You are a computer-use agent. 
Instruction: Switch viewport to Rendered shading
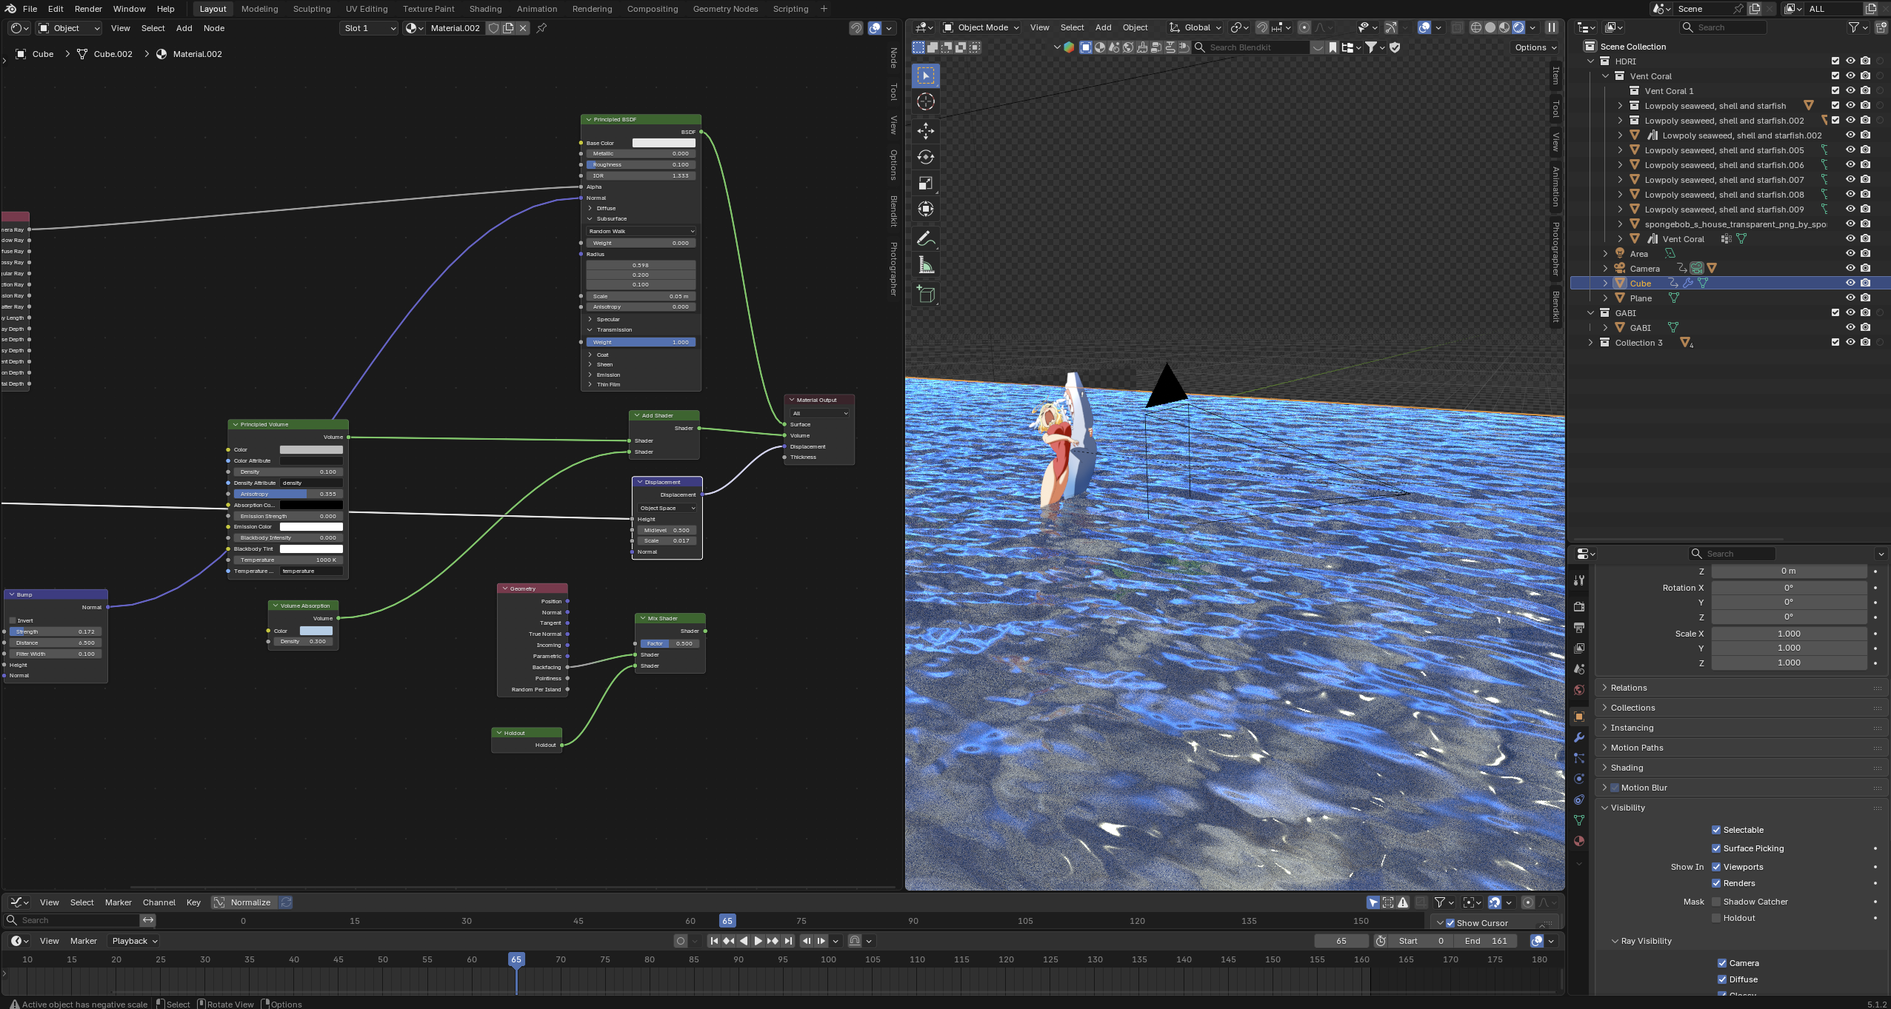pos(1518,27)
